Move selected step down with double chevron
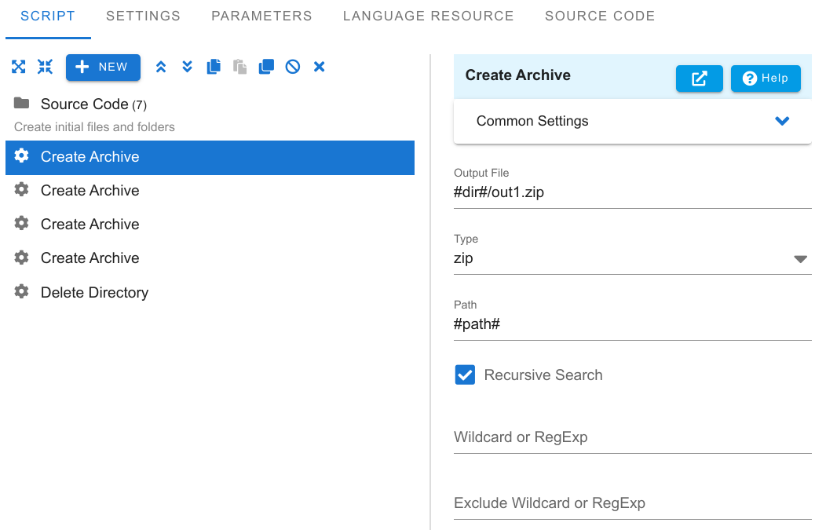The image size is (815, 530). pyautogui.click(x=188, y=67)
